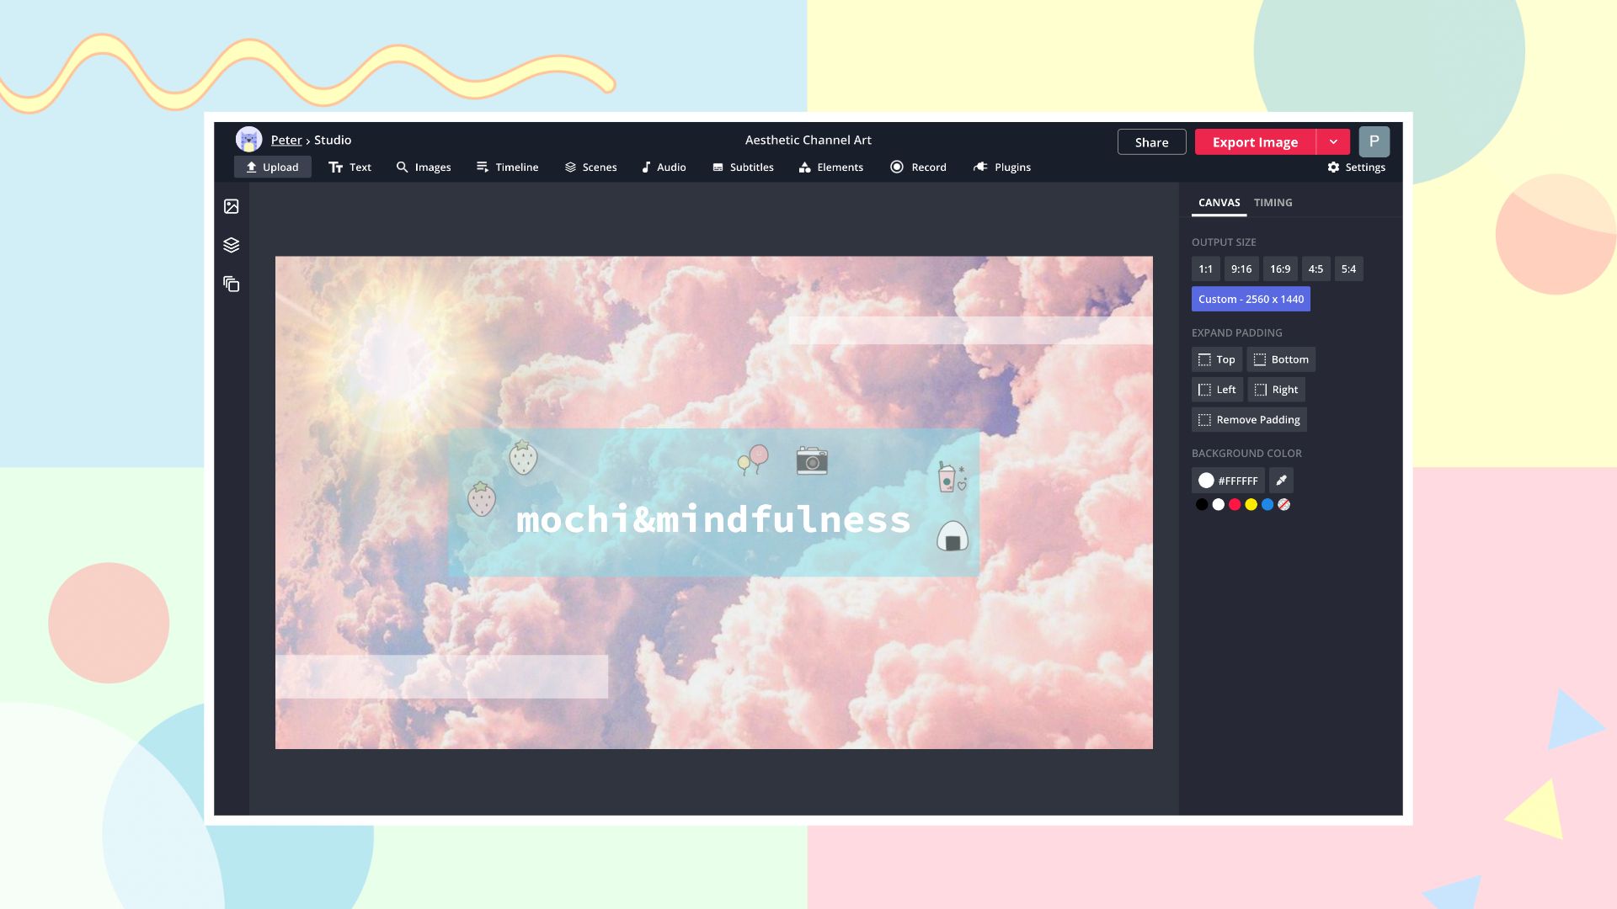This screenshot has width=1617, height=909.
Task: Click the Record tool icon
Action: (x=895, y=167)
